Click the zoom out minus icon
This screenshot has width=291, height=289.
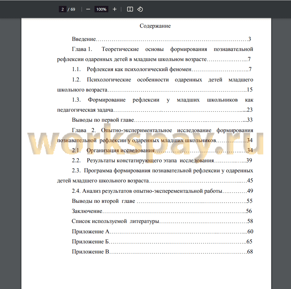[x=88, y=9]
